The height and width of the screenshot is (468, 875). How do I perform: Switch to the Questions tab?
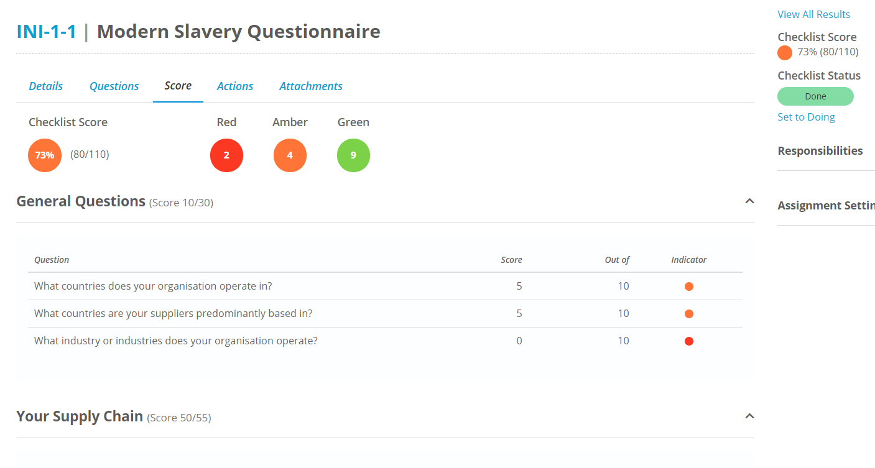coord(114,86)
